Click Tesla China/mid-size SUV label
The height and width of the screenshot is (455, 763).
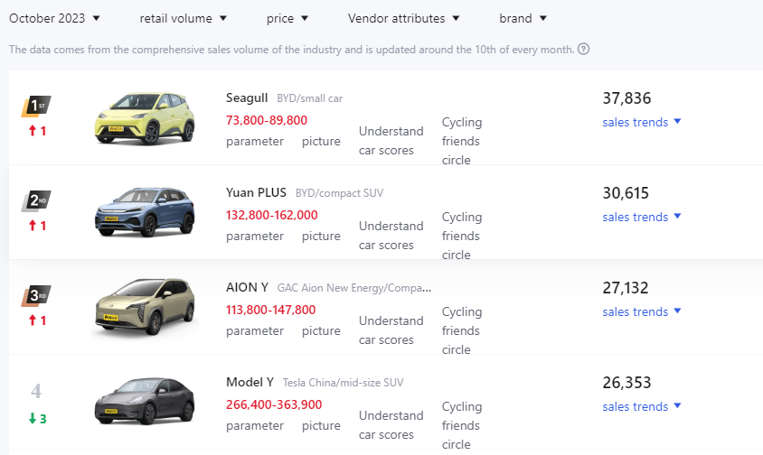point(343,383)
